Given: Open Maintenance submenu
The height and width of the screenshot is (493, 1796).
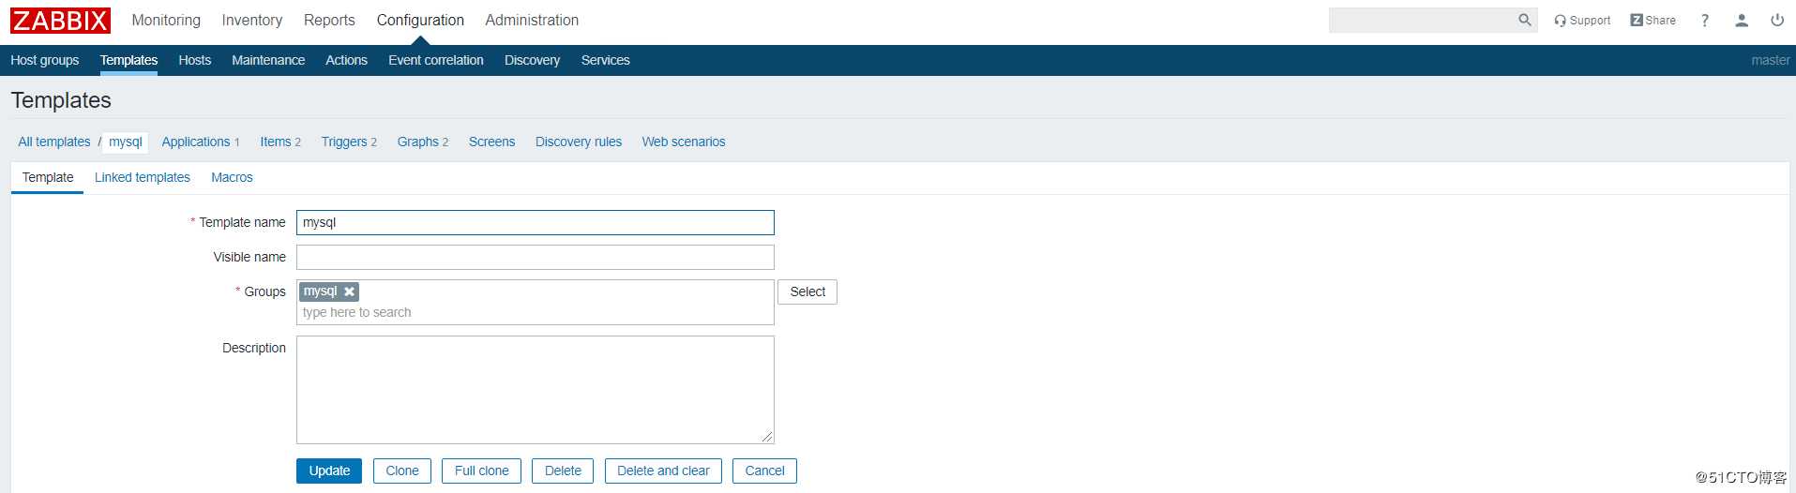Looking at the screenshot, I should (x=268, y=60).
